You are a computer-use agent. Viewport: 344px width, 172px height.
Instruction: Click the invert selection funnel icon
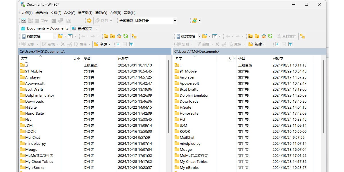[x=131, y=44]
